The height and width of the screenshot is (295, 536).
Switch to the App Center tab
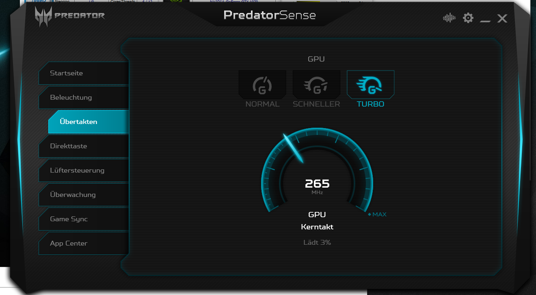(x=84, y=244)
